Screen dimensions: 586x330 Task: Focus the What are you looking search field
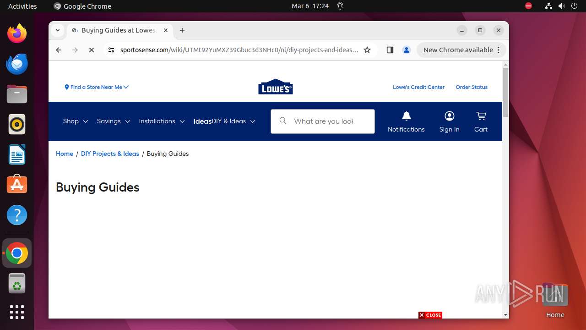[x=323, y=121]
